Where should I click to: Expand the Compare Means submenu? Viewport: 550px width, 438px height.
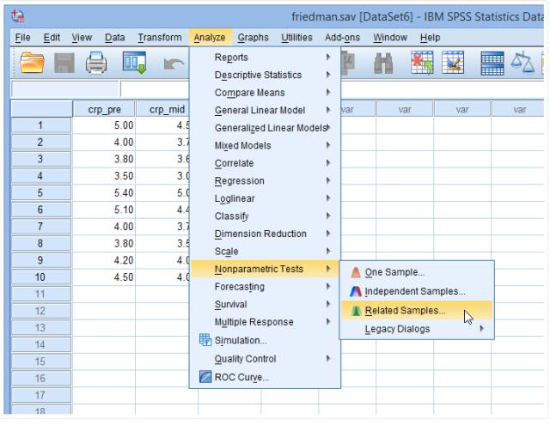[265, 93]
